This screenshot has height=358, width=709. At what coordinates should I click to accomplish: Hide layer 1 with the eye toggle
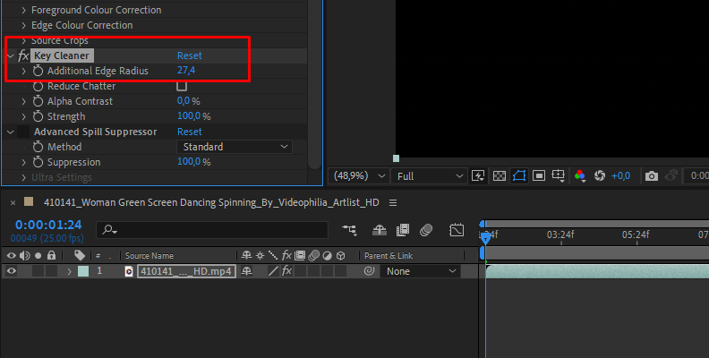coord(12,271)
